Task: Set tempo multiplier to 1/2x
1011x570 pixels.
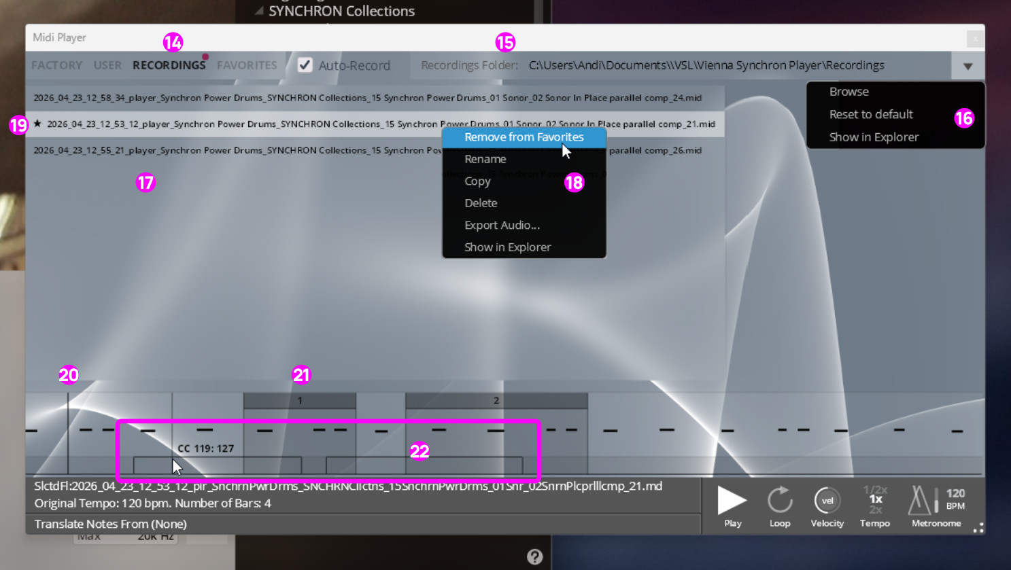Action: tap(875, 489)
